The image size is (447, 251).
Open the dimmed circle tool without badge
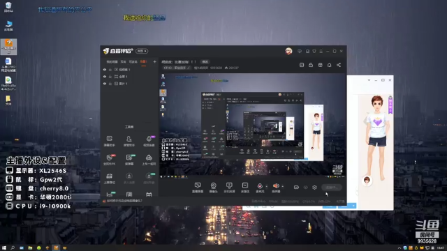(x=129, y=178)
